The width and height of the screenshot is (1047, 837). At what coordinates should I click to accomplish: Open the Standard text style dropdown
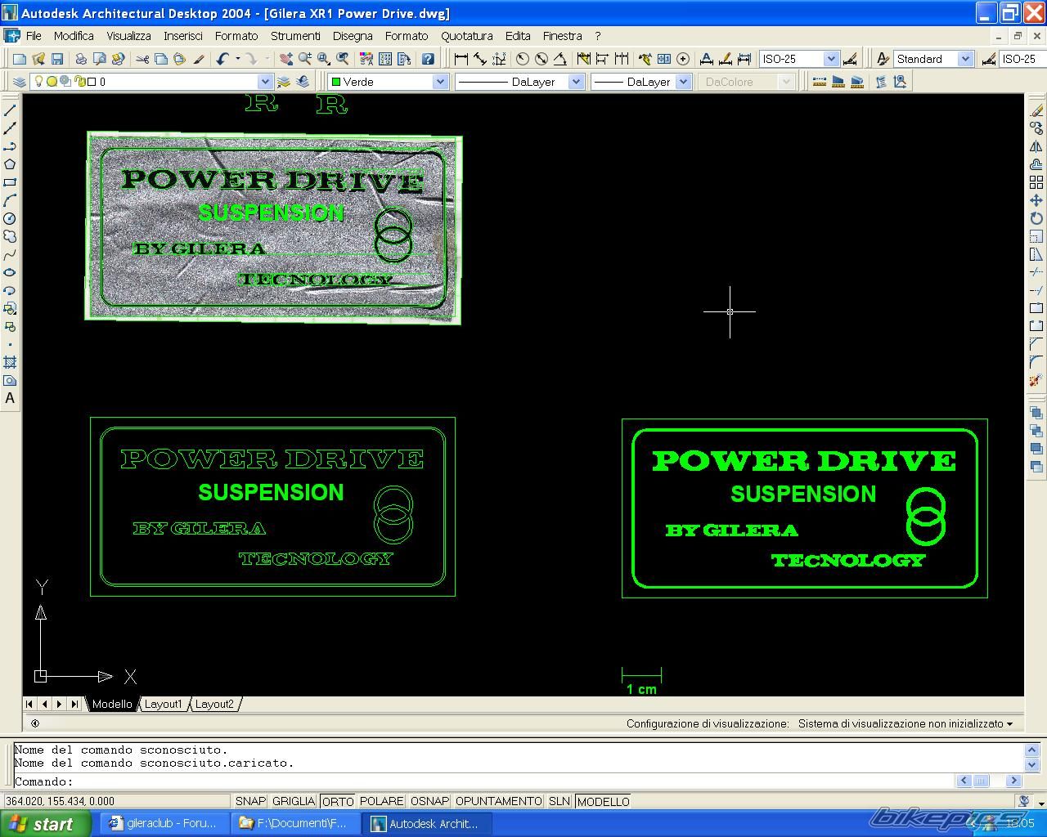click(x=965, y=59)
